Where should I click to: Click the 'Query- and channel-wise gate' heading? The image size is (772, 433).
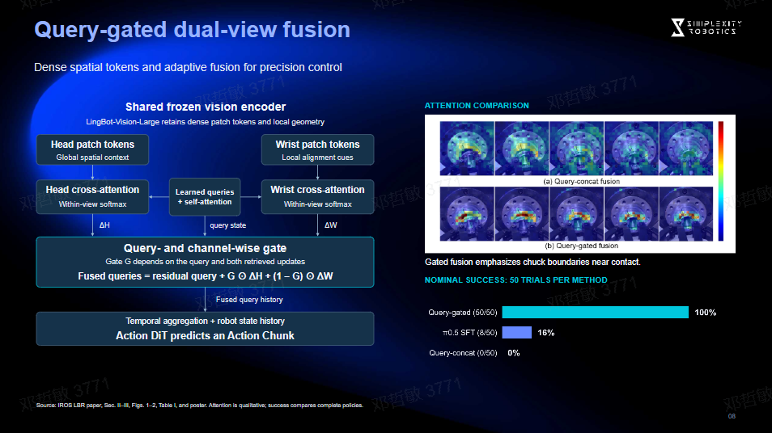(x=205, y=248)
